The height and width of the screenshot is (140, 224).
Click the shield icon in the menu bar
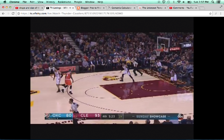pos(164,2)
